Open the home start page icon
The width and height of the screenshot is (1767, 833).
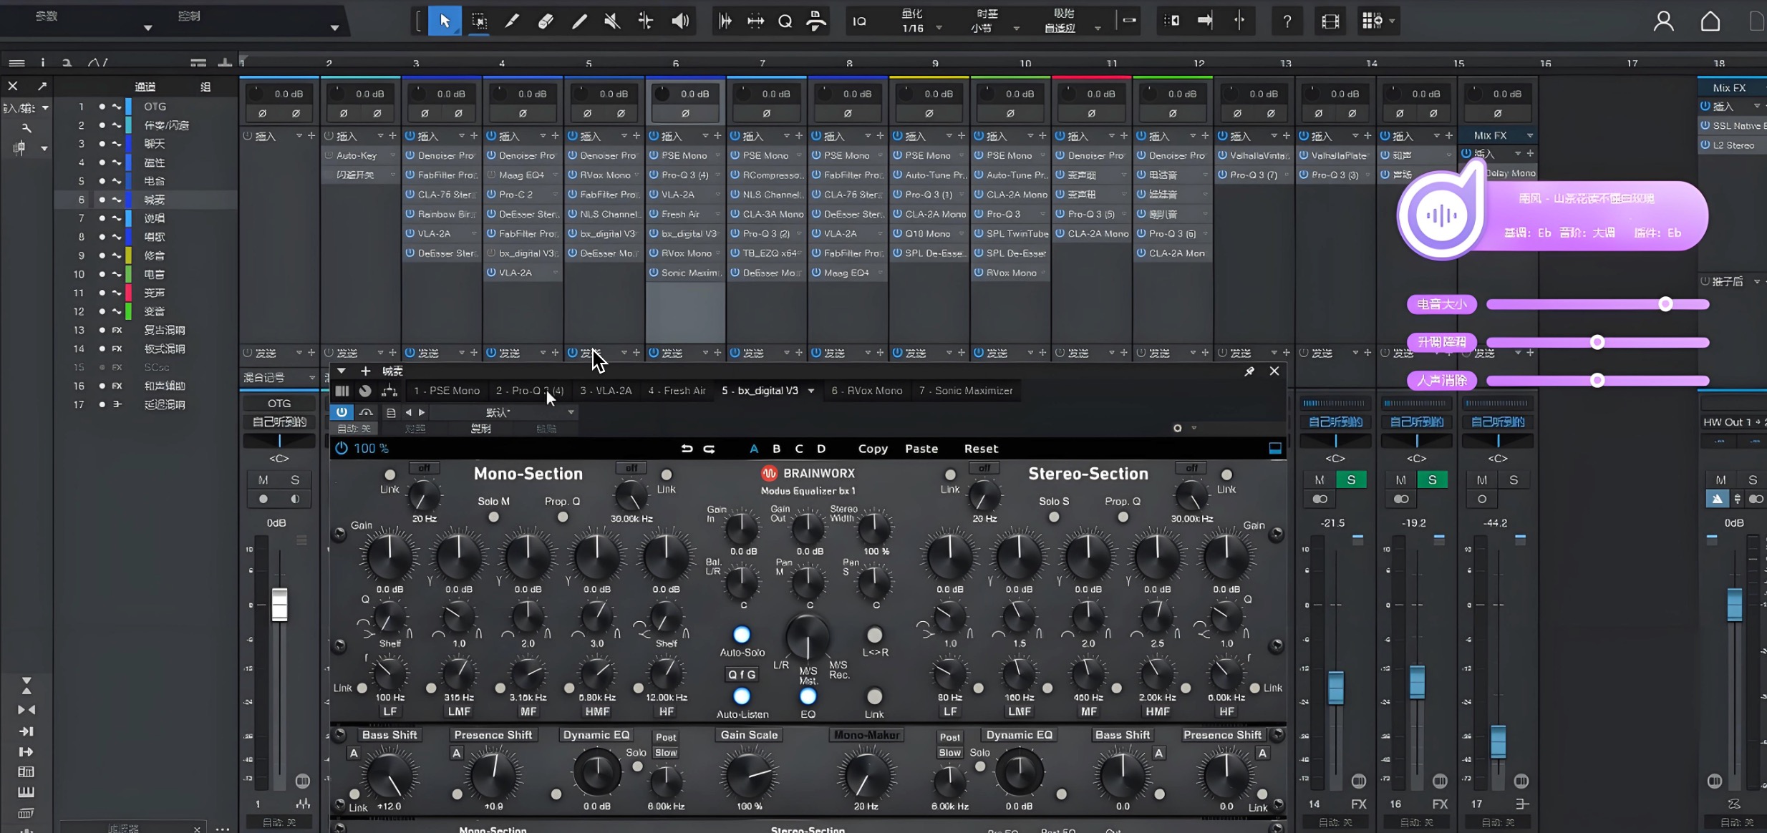coord(1710,21)
